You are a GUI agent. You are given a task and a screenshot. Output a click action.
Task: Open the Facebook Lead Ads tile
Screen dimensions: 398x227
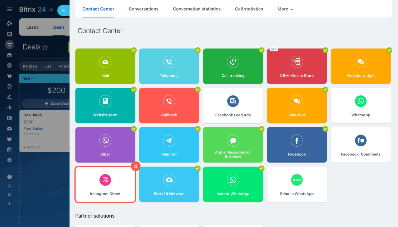233,106
